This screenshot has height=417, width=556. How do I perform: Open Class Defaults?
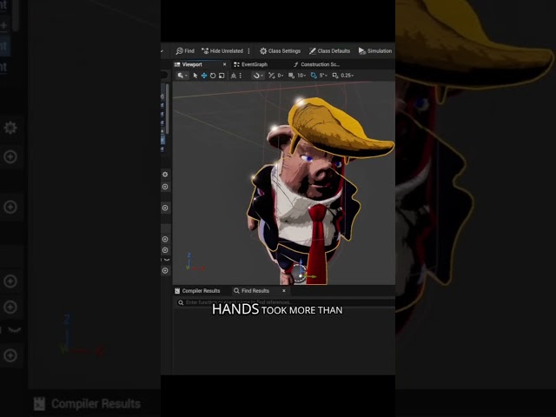(x=329, y=51)
